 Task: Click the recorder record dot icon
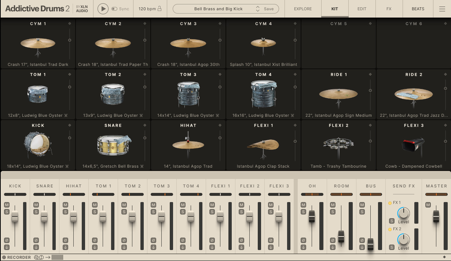4,257
